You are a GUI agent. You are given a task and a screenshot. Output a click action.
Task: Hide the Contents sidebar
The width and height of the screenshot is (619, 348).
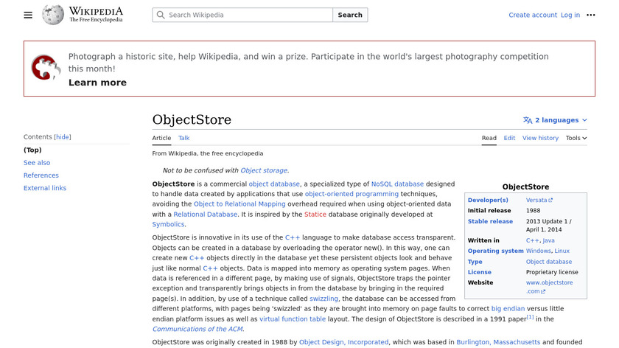[63, 137]
